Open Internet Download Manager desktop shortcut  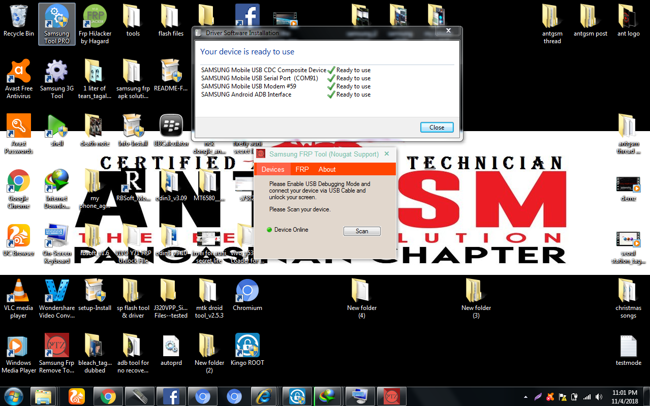coord(57,189)
